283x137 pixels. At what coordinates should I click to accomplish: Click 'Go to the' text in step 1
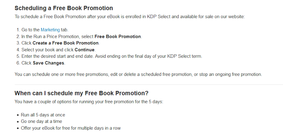point(31,30)
